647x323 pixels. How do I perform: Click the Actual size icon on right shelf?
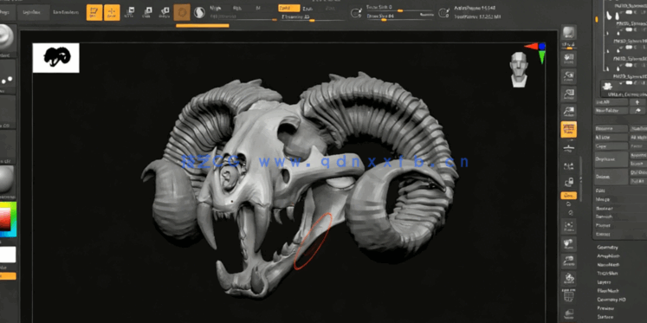pos(569,95)
